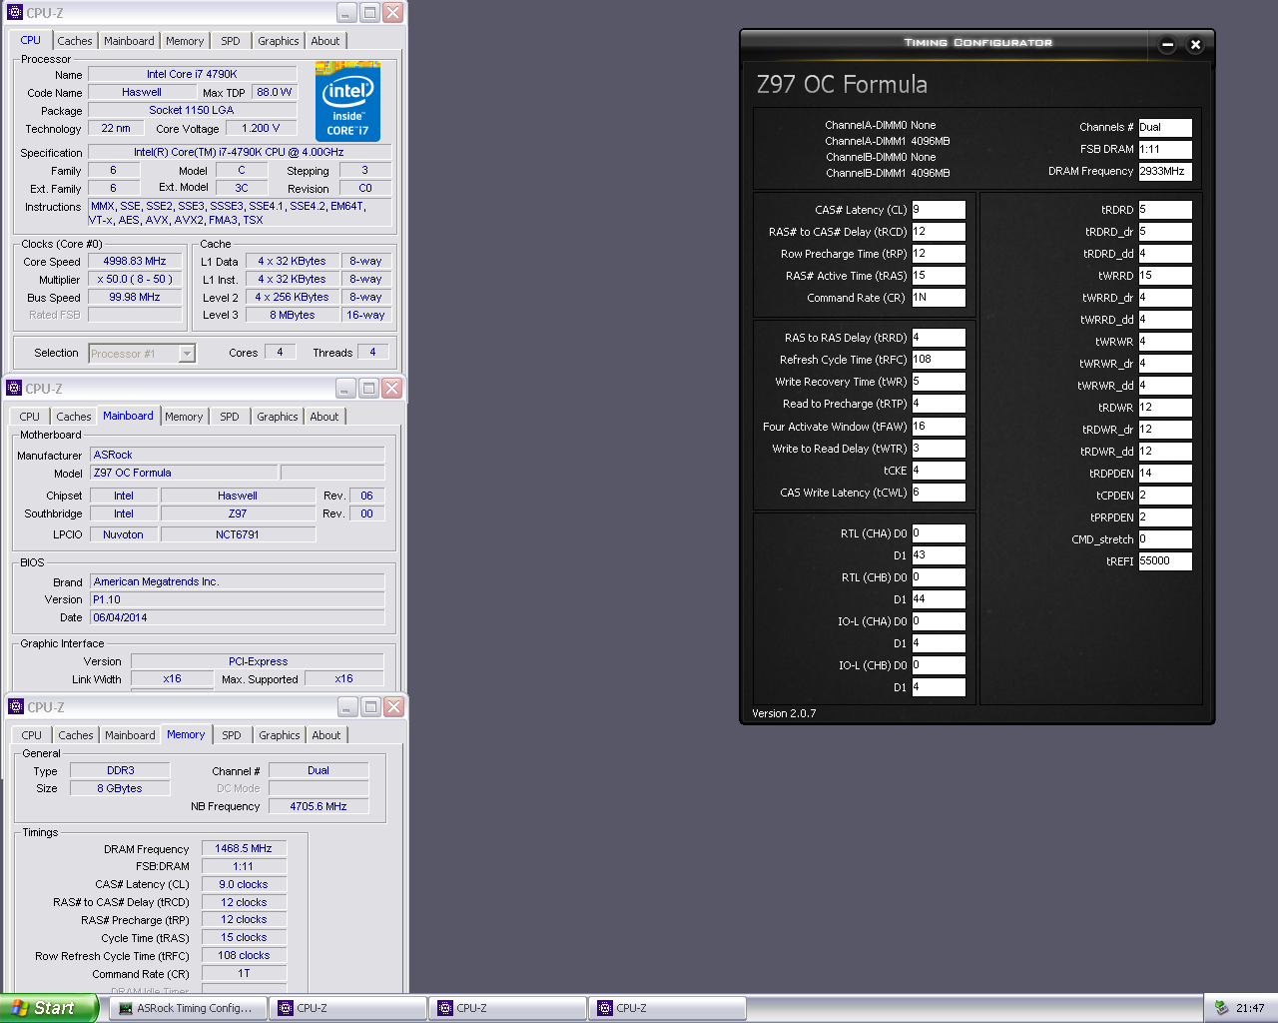Click the RTL (CHA) D1 field showing 43
This screenshot has width=1278, height=1023.
939,555
